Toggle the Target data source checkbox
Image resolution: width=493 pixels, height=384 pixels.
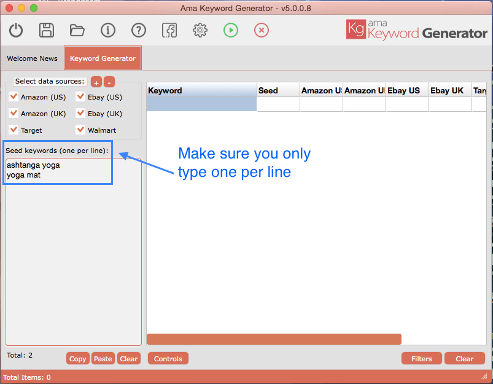pyautogui.click(x=14, y=130)
